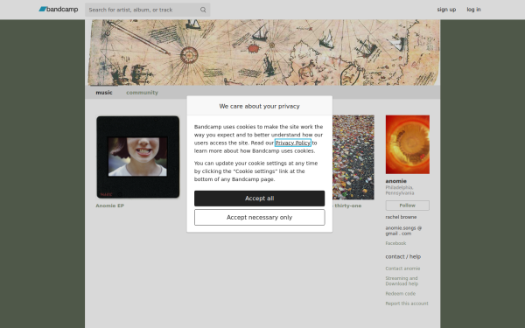The width and height of the screenshot is (525, 328).
Task: Select the rachel browne bio text
Action: click(x=401, y=217)
